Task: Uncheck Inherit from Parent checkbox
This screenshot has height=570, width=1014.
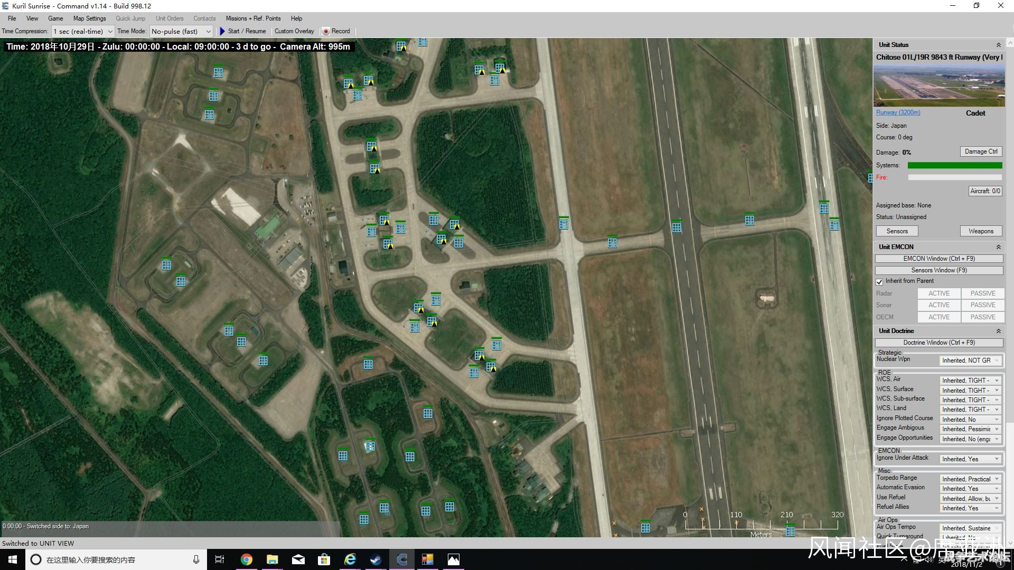Action: [879, 281]
